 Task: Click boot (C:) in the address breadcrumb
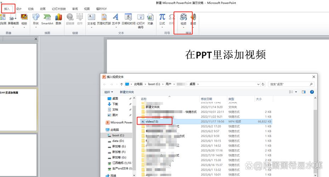click(x=154, y=84)
